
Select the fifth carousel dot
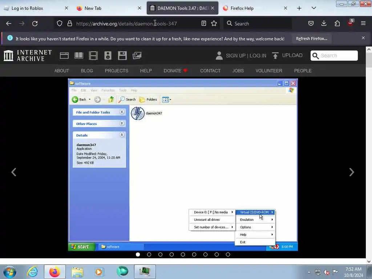pyautogui.click(x=183, y=254)
